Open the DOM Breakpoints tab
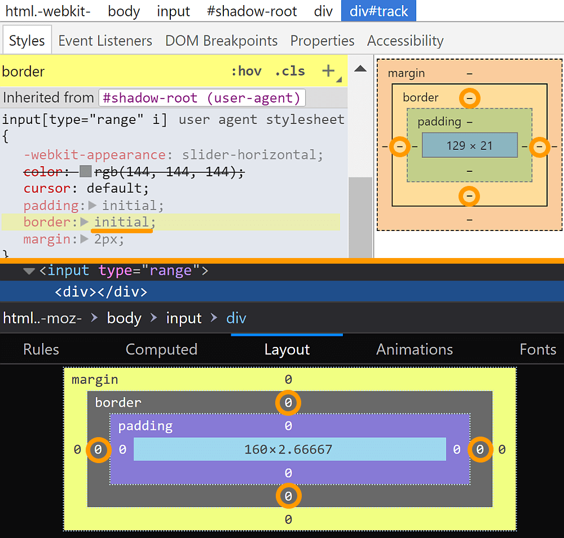The width and height of the screenshot is (564, 538). [221, 41]
